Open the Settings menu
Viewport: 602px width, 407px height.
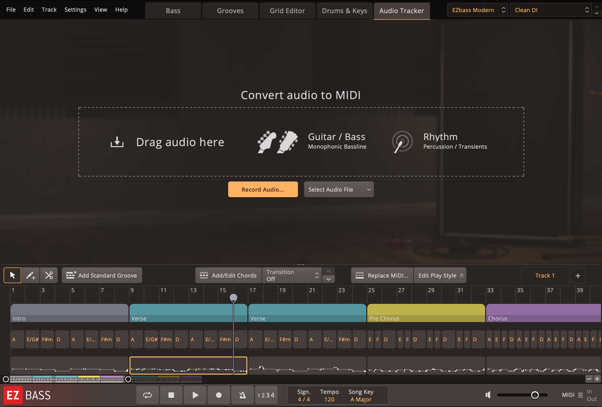pyautogui.click(x=75, y=10)
